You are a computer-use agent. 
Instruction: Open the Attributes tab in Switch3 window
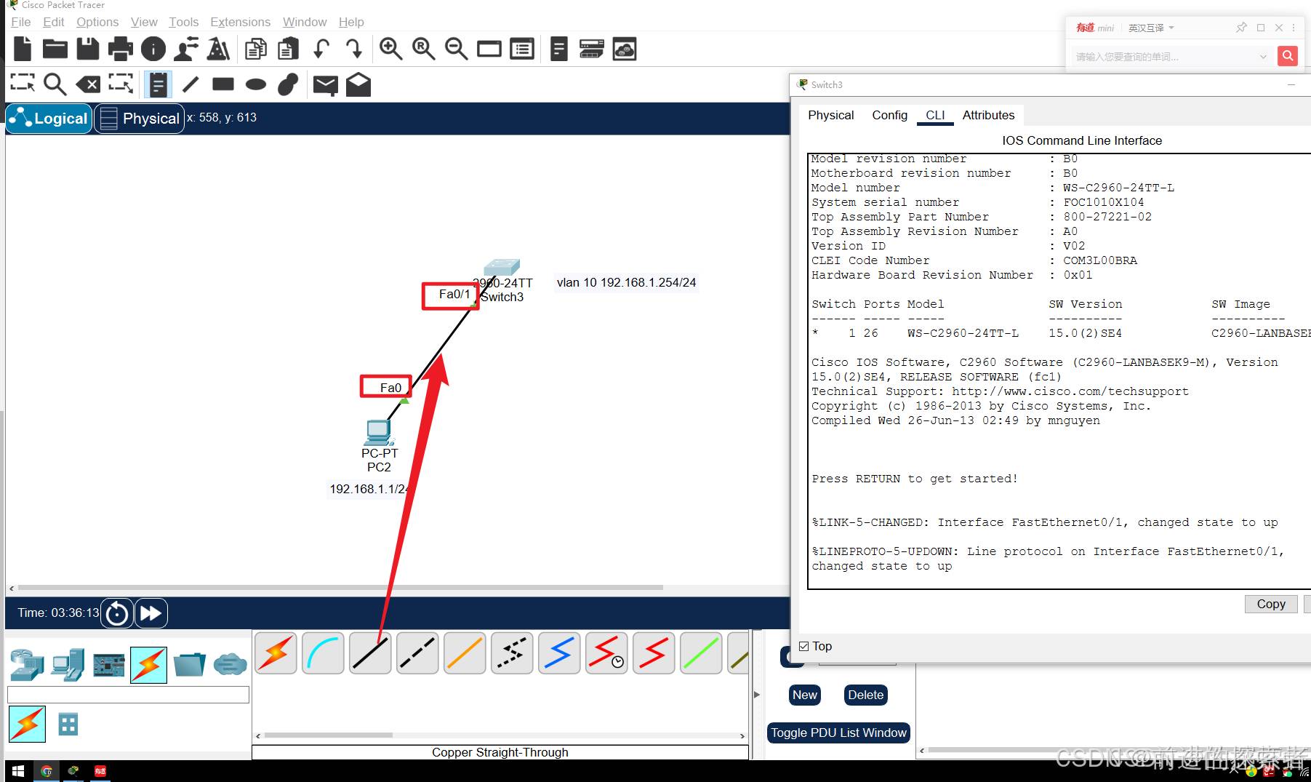[x=988, y=115]
